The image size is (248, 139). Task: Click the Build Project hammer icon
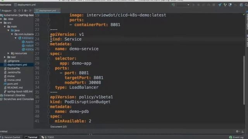[173, 5]
